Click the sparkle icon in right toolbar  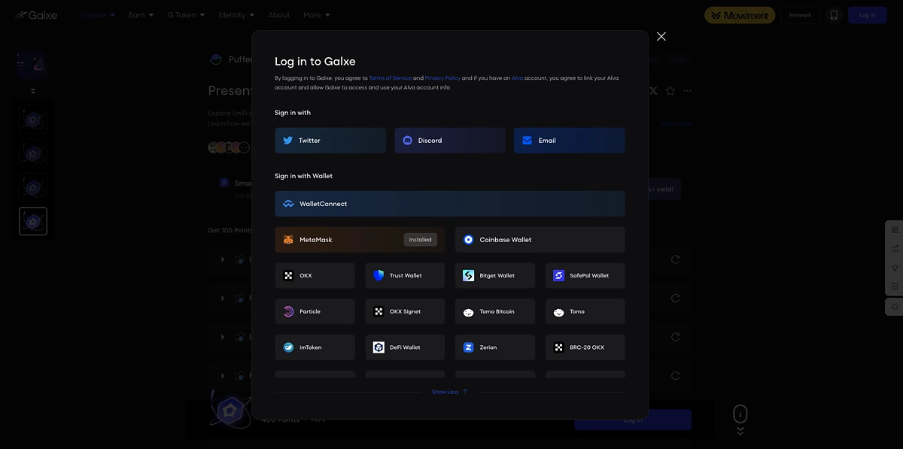pos(895,307)
